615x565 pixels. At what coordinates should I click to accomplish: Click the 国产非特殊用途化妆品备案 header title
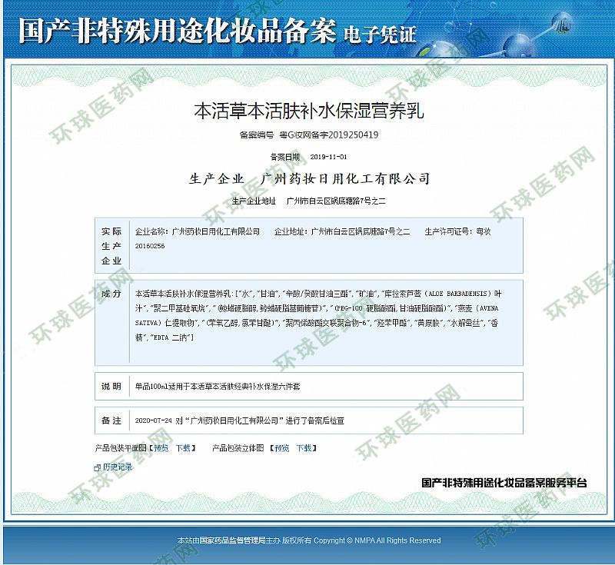pos(177,32)
